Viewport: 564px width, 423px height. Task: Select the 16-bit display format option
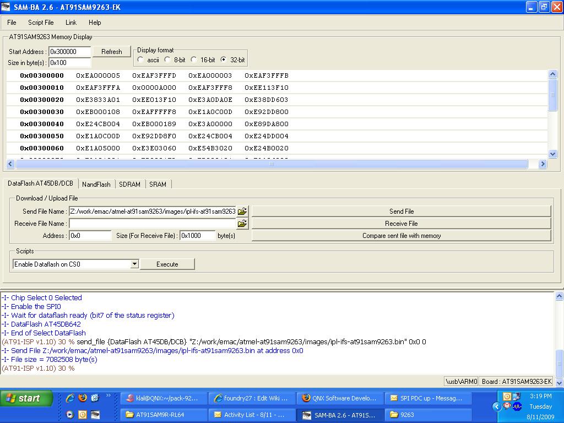pos(194,59)
